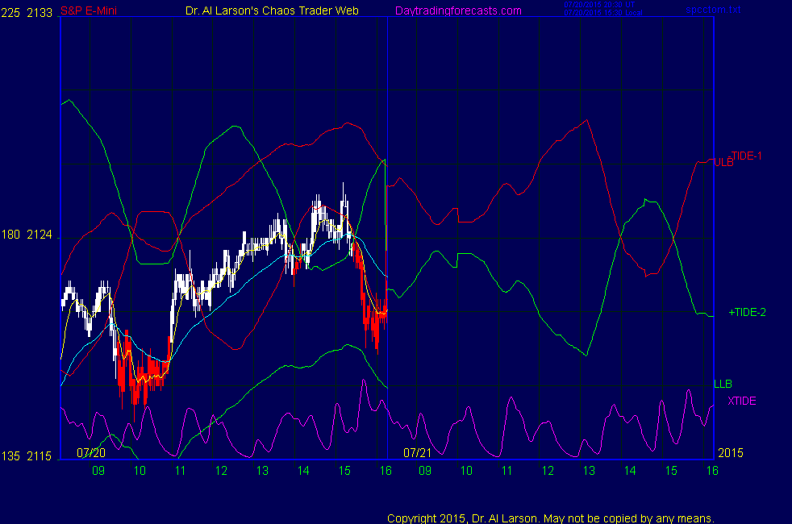This screenshot has height=524, width=792.
Task: Select the red 'TIDE-1' line label
Action: tap(747, 156)
